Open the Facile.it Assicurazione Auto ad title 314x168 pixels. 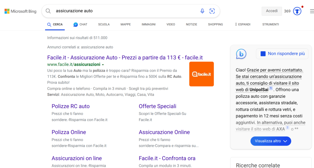pos(125,58)
